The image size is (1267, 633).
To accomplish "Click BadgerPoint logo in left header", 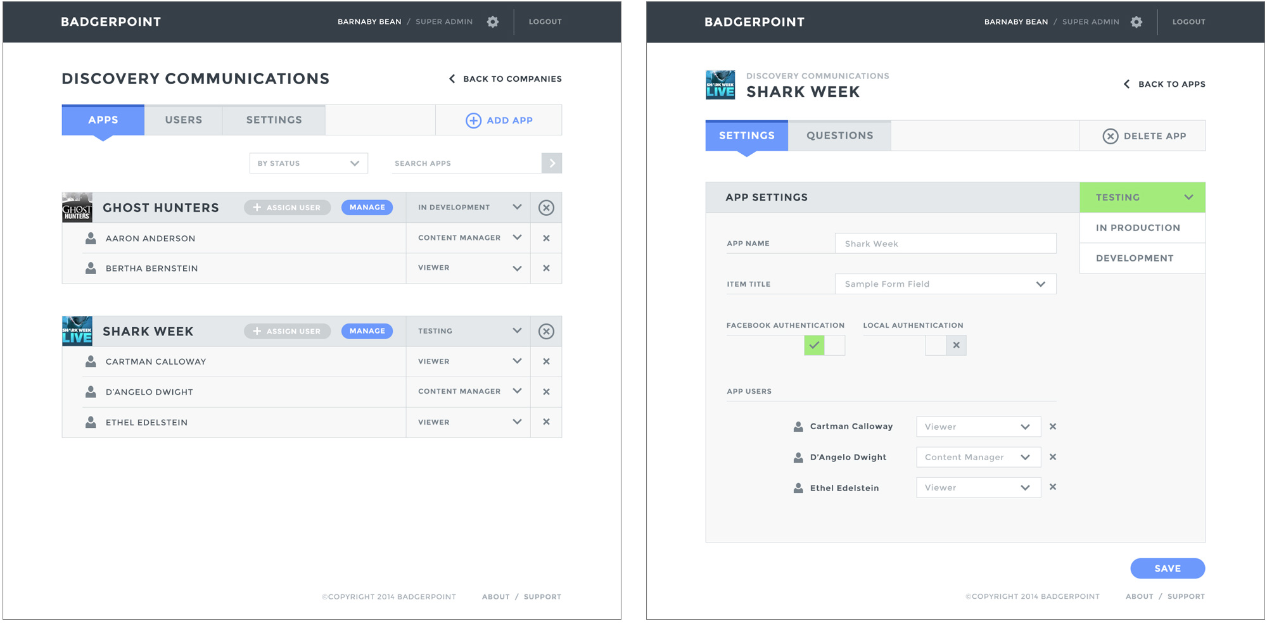I will (x=111, y=22).
